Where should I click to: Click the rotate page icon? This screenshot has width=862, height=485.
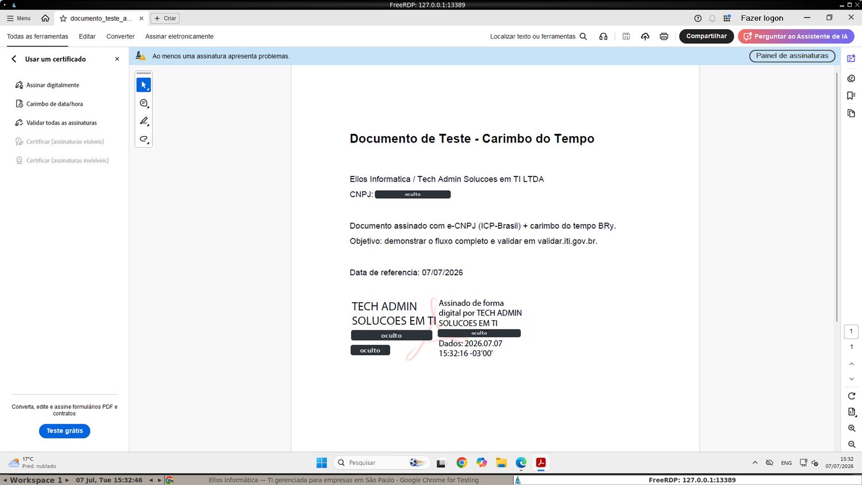pyautogui.click(x=852, y=396)
